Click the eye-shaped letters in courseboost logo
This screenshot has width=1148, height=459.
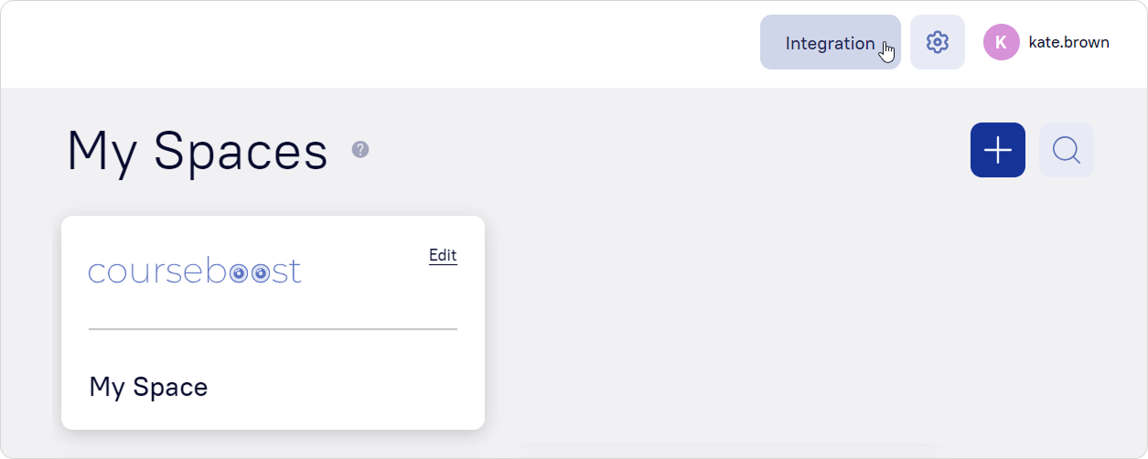click(249, 273)
